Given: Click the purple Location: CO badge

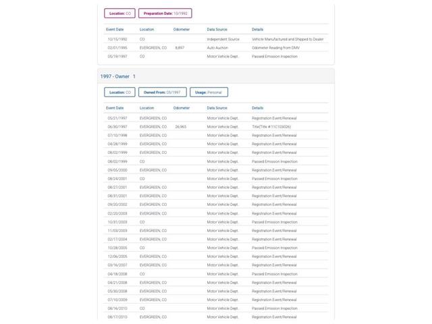Looking at the screenshot, I should pos(119,13).
